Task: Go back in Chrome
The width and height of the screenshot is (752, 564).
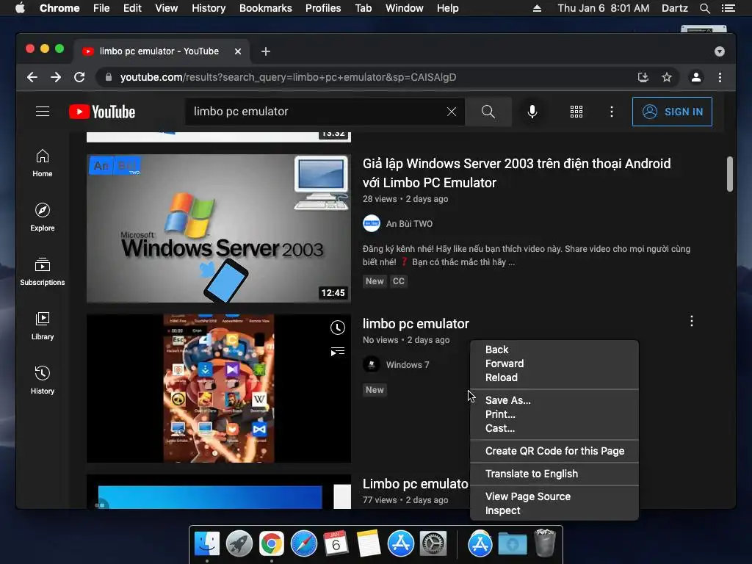Action: point(32,77)
